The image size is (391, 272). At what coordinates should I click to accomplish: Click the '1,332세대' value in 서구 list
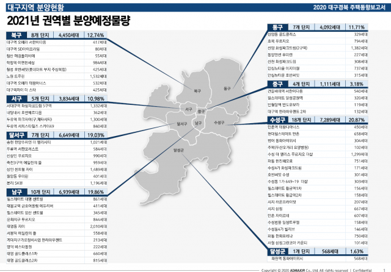[98, 106]
